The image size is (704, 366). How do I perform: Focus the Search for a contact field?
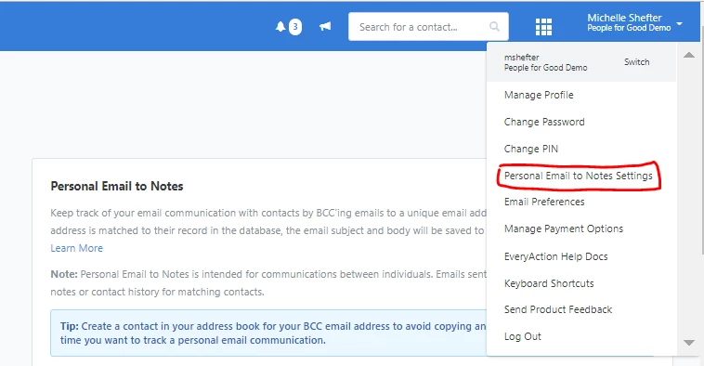click(x=428, y=27)
